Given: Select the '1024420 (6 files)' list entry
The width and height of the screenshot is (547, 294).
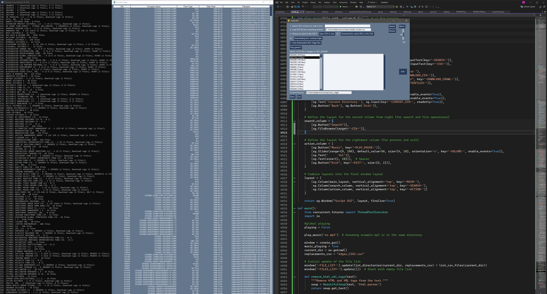Looking at the screenshot, I should click(x=304, y=89).
